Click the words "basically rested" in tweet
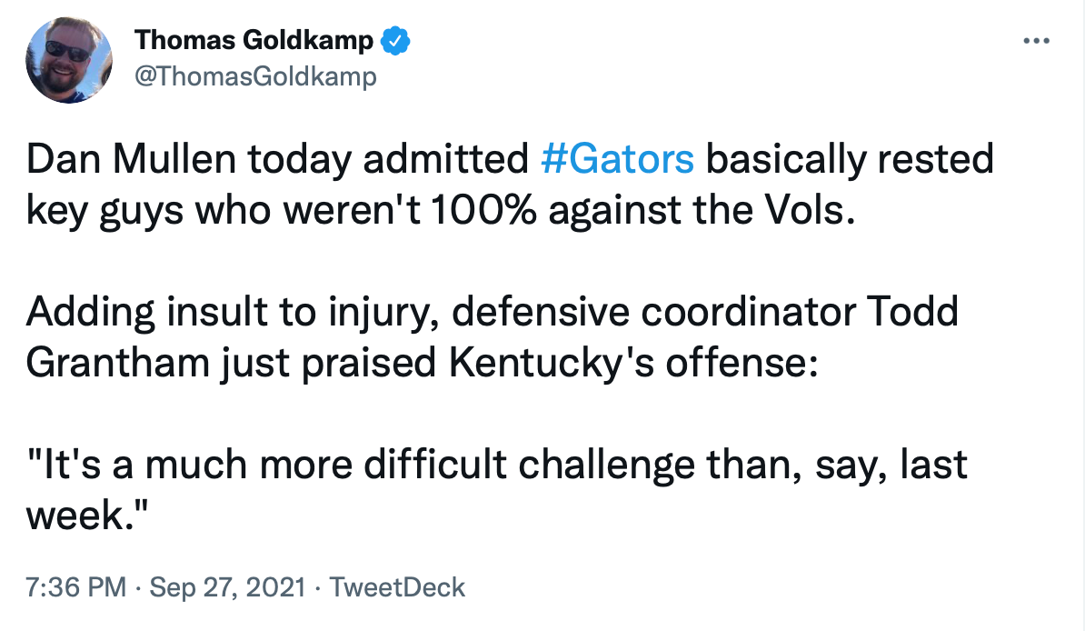The image size is (1085, 631). pos(849,159)
